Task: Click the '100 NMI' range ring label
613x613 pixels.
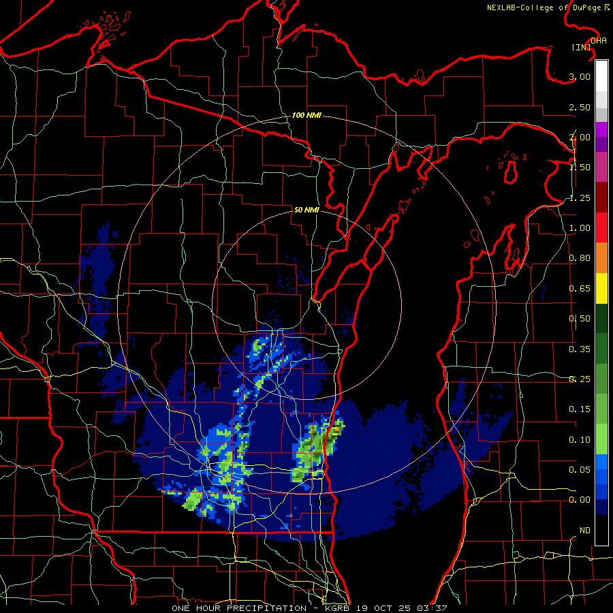Action: 306,115
